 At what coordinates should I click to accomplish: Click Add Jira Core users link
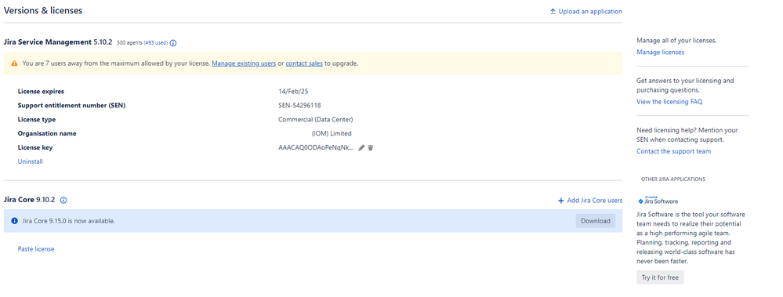click(595, 201)
